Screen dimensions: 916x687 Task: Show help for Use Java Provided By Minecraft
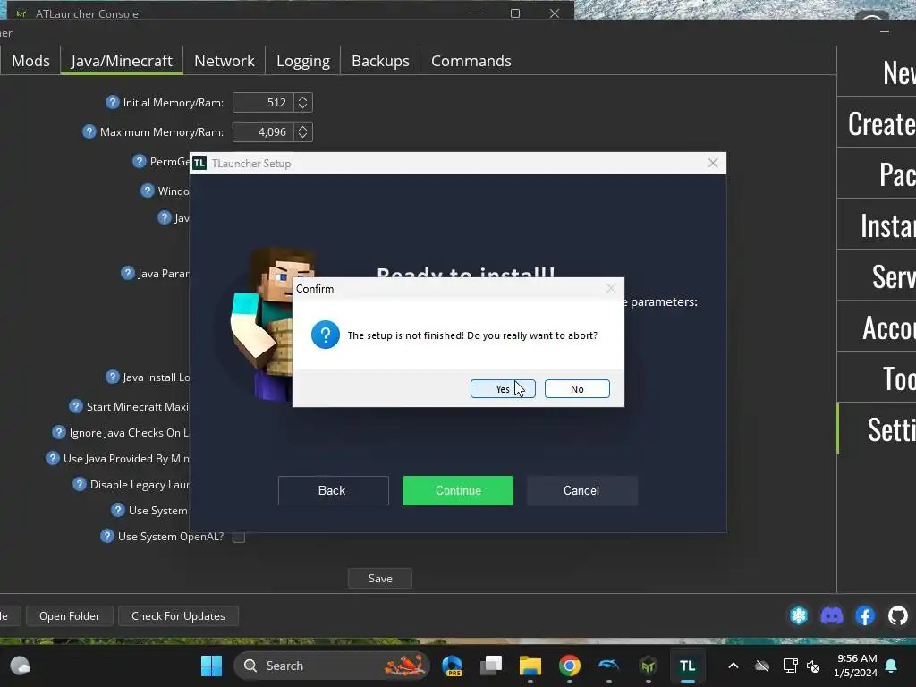coord(53,458)
